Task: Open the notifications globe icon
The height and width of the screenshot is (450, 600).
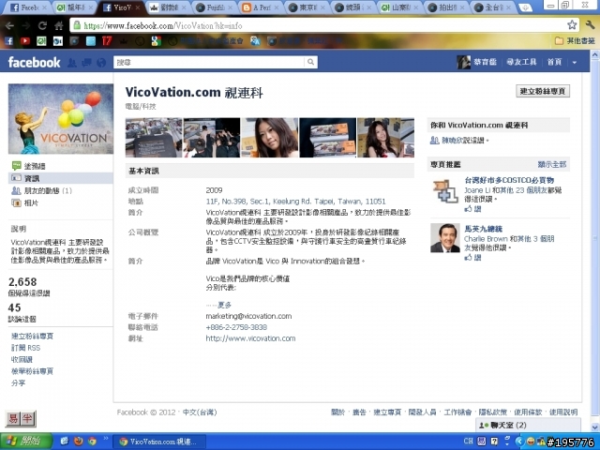Action: tap(101, 63)
